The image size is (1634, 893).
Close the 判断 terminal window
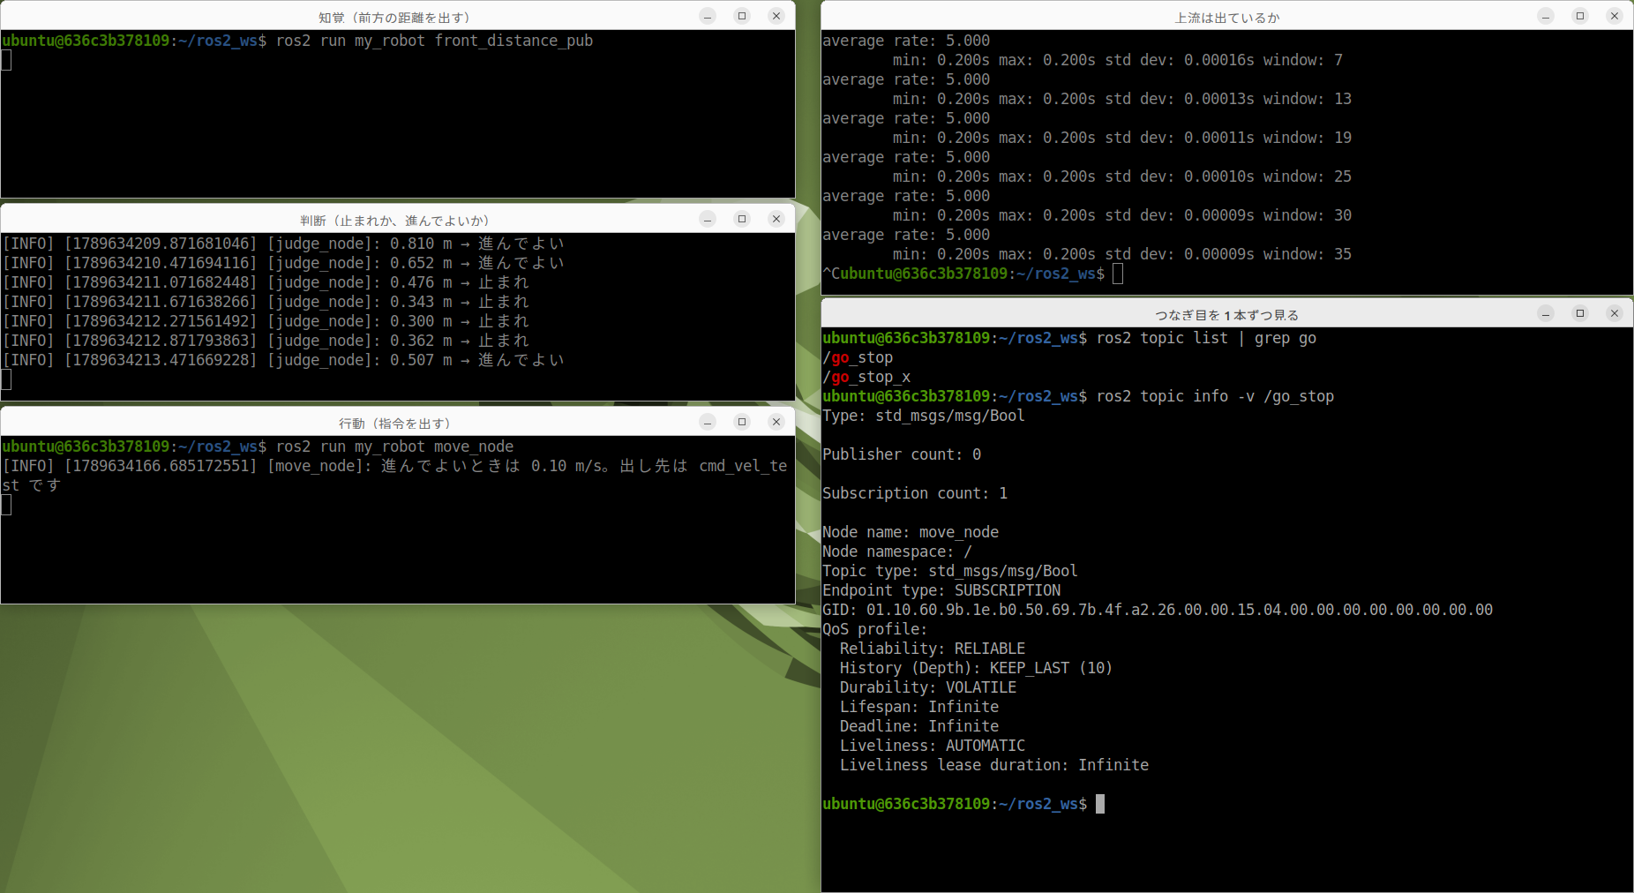(x=776, y=219)
